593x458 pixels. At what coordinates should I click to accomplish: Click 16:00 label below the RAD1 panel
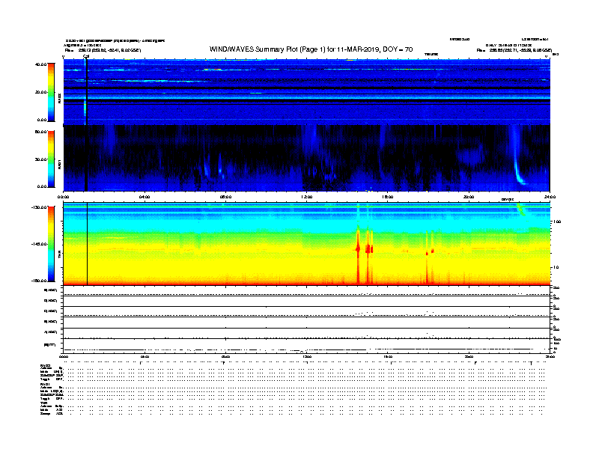click(388, 197)
